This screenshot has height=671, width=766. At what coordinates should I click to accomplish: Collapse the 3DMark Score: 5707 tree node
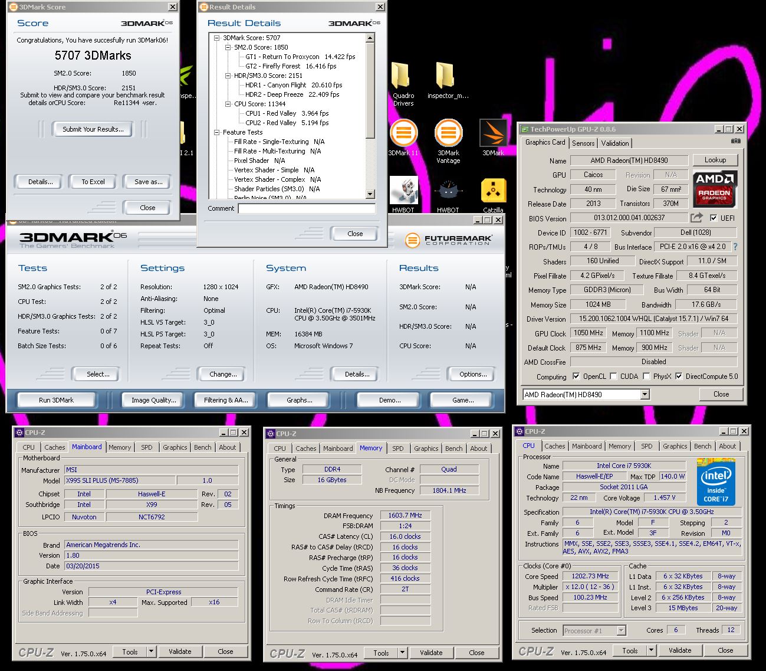tap(216, 38)
